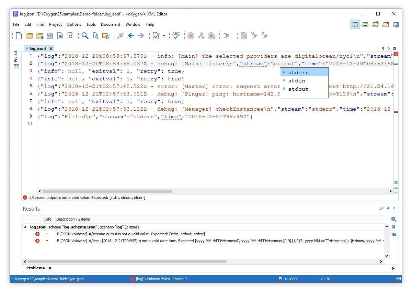Remove all results with the double X icon

coord(393,235)
